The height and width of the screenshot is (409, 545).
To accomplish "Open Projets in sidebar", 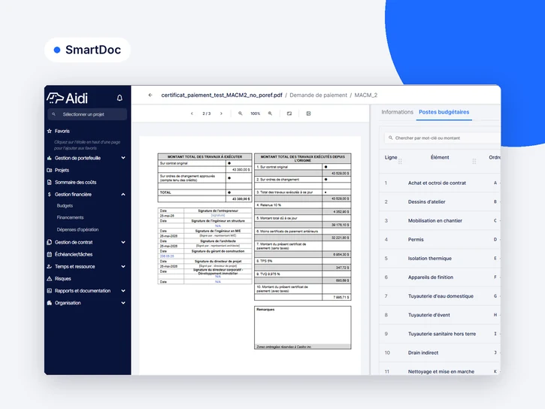I will click(62, 170).
